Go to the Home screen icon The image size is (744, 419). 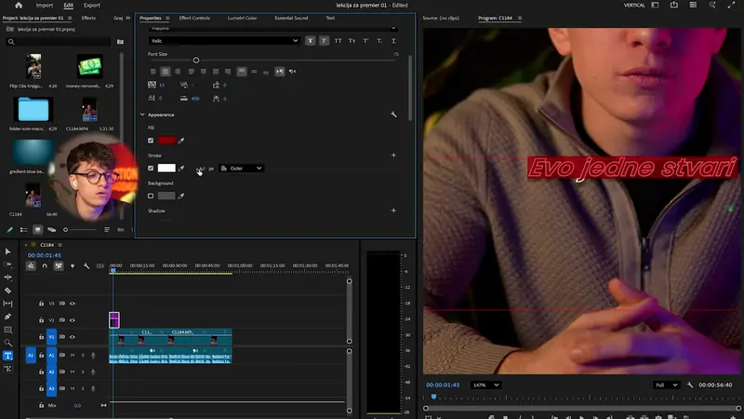point(19,6)
